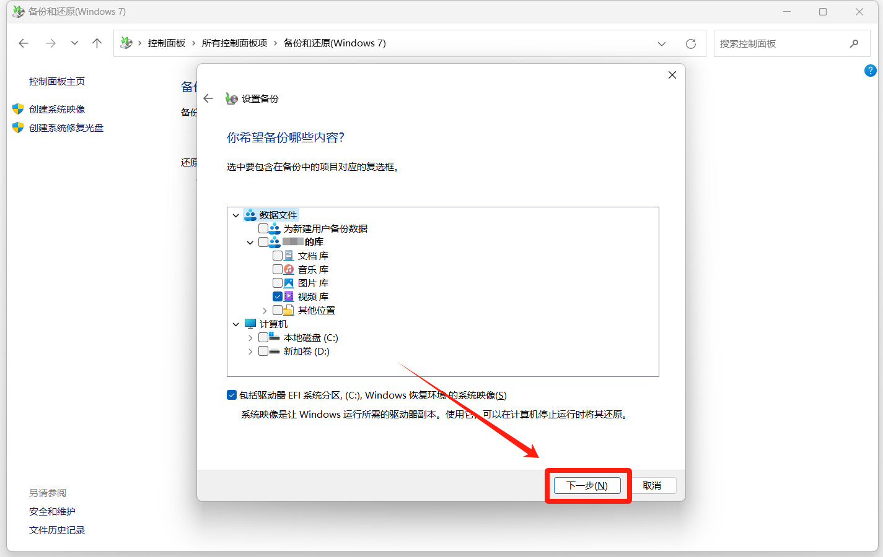Click the Music library icon in the tree
The height and width of the screenshot is (557, 883).
289,269
